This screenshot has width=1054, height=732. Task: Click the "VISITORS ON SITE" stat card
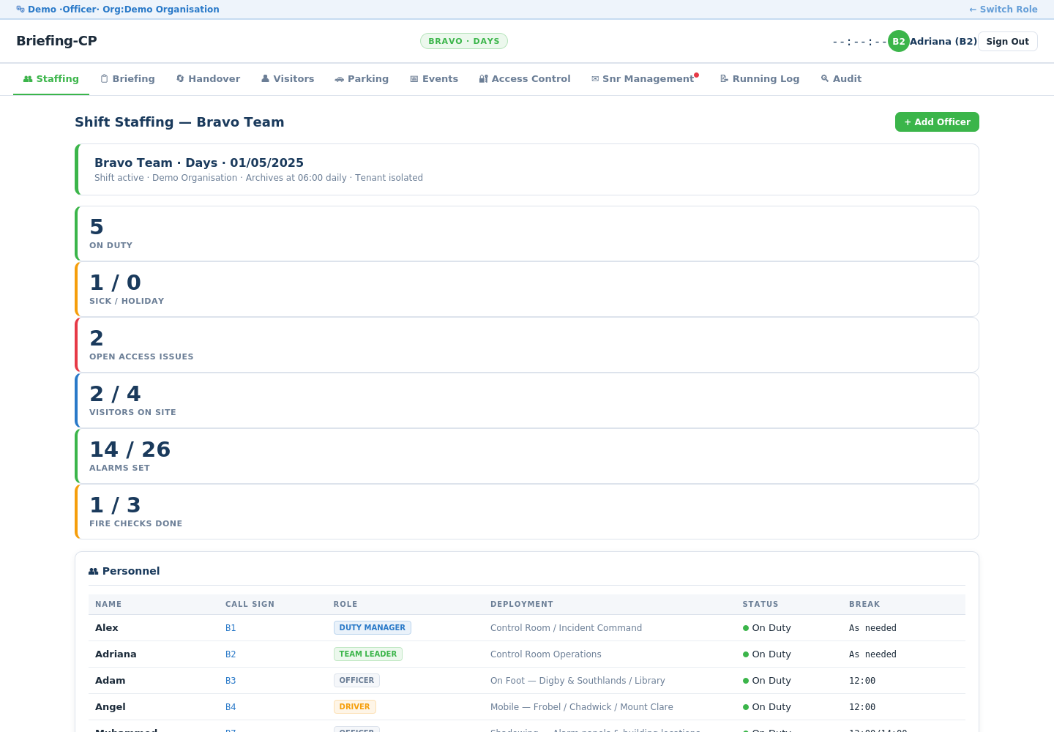coord(527,400)
